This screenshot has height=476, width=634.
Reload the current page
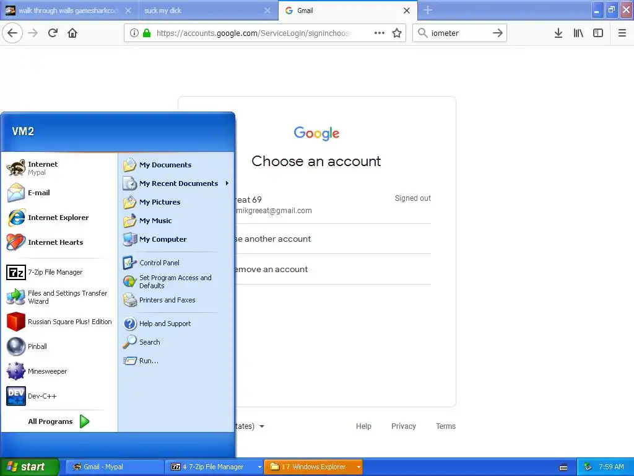(x=53, y=33)
